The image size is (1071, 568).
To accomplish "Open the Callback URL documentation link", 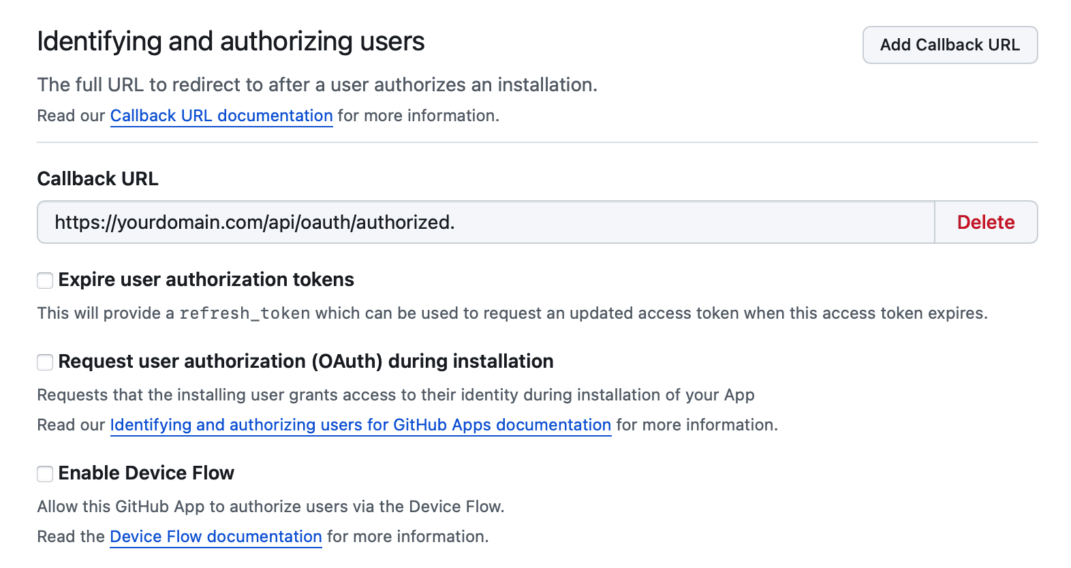I will (221, 116).
